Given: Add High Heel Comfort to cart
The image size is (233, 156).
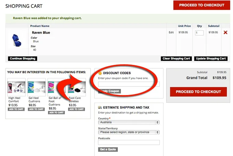Looking at the screenshot, I should pos(16,109).
